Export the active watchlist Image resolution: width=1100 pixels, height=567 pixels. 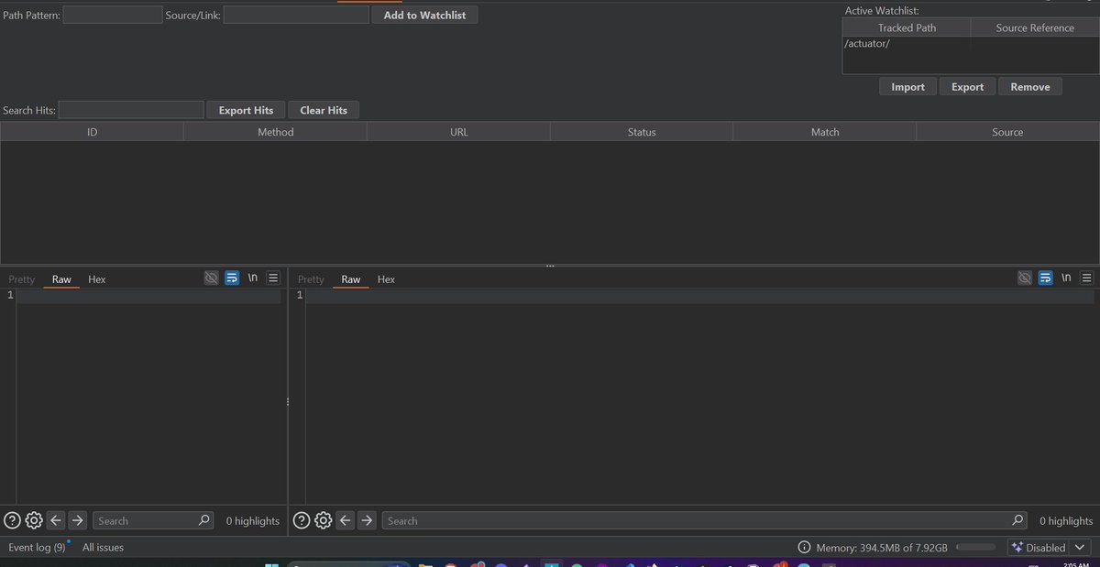tap(967, 85)
